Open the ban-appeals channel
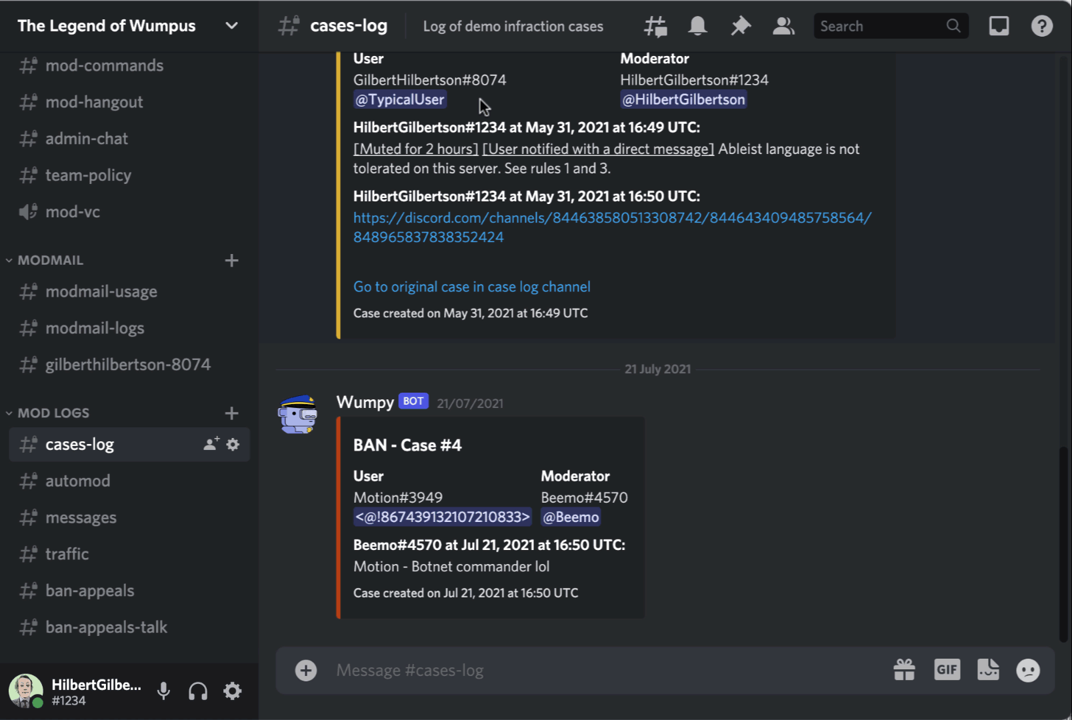 pyautogui.click(x=129, y=591)
